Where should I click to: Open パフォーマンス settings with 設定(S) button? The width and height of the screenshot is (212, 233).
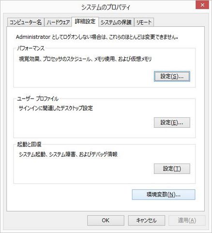pos(172,76)
